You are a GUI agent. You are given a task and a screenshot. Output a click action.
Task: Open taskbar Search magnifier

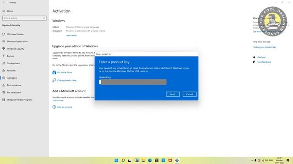coord(123,160)
